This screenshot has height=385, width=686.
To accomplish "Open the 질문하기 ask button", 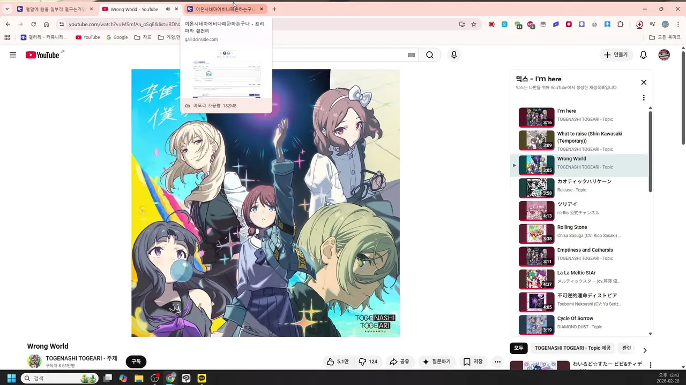I will point(437,362).
